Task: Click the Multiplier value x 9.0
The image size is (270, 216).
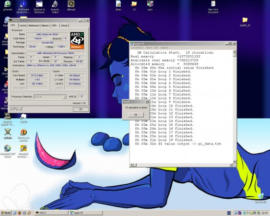Action: point(37,80)
